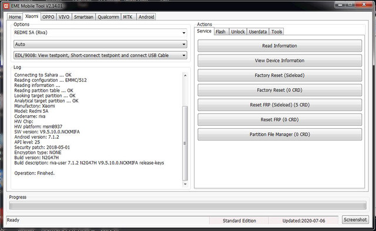Viewport: 376px width, 231px height.
Task: Click the Progress bar
Action: [188, 206]
